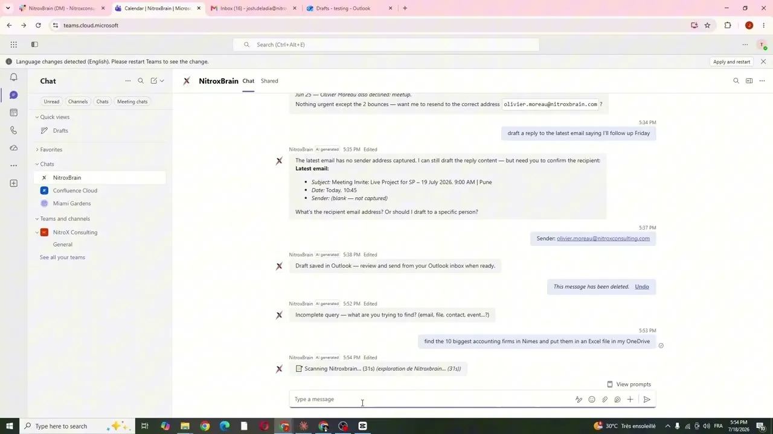Attach a file with paperclip icon
This screenshot has height=434, width=773.
(605, 399)
